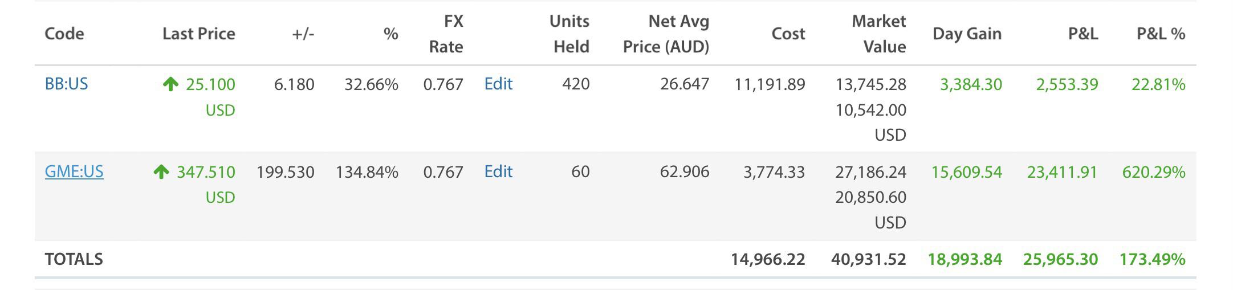Edit the FX rate for GME:US
Viewport: 1233px width, 290px height.
(498, 171)
